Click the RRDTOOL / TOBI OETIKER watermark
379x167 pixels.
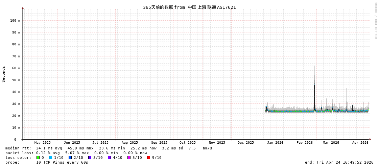[375, 20]
